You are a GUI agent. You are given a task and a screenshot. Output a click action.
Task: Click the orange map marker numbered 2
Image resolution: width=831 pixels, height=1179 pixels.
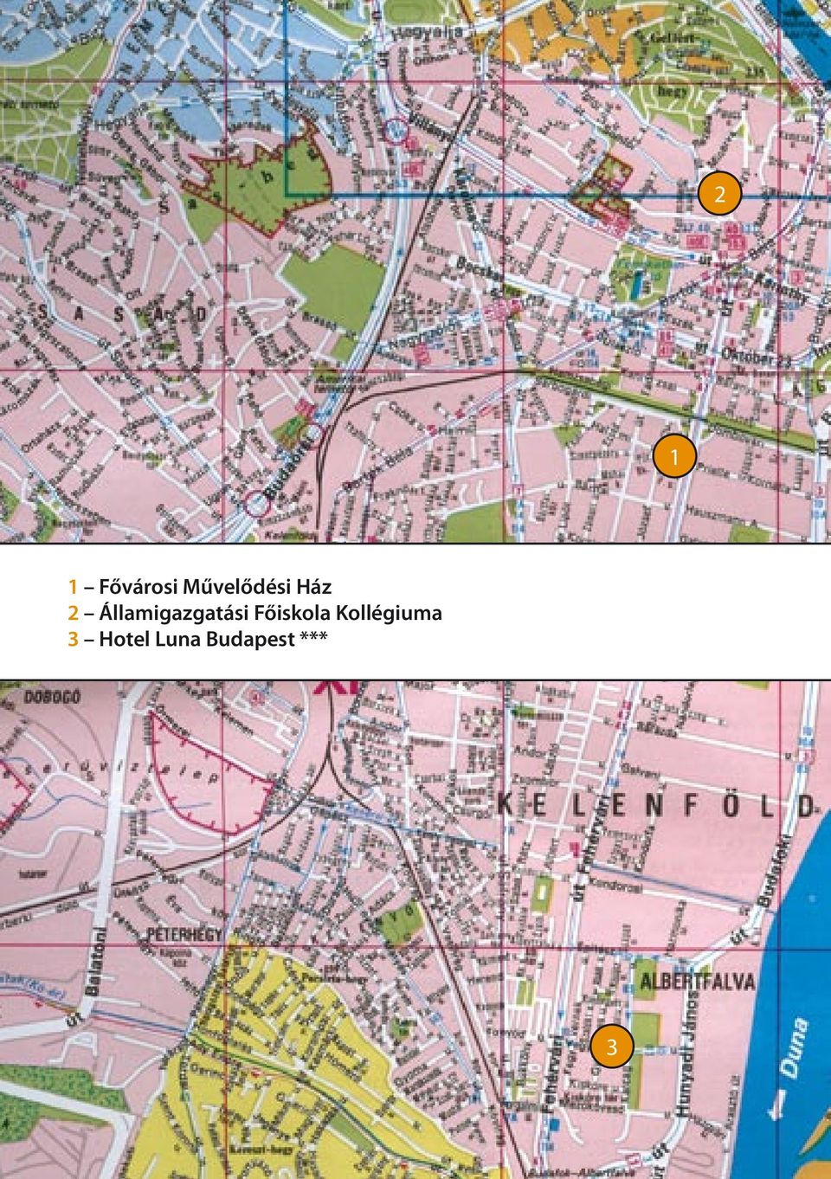click(720, 193)
